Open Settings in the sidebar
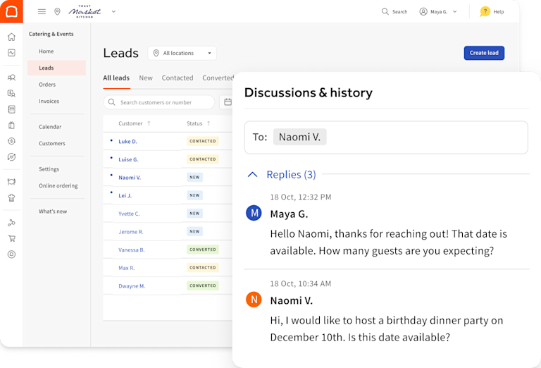The width and height of the screenshot is (541, 368). (x=49, y=169)
